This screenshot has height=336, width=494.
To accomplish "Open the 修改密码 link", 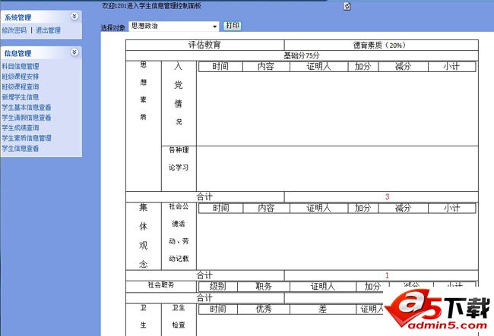I will click(x=14, y=30).
